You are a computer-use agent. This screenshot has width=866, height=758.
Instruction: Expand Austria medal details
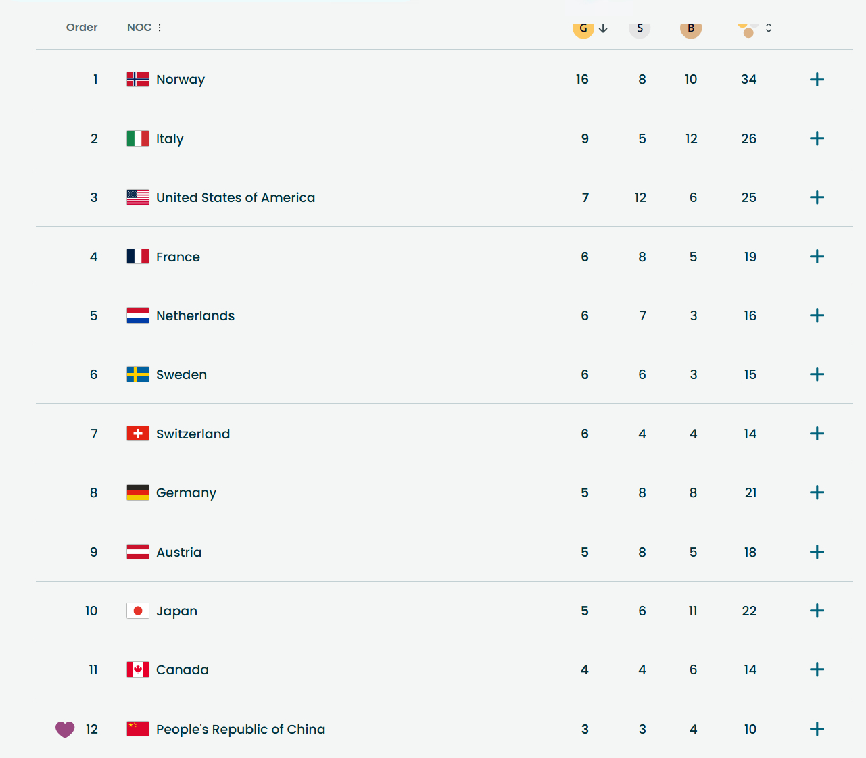pyautogui.click(x=817, y=552)
